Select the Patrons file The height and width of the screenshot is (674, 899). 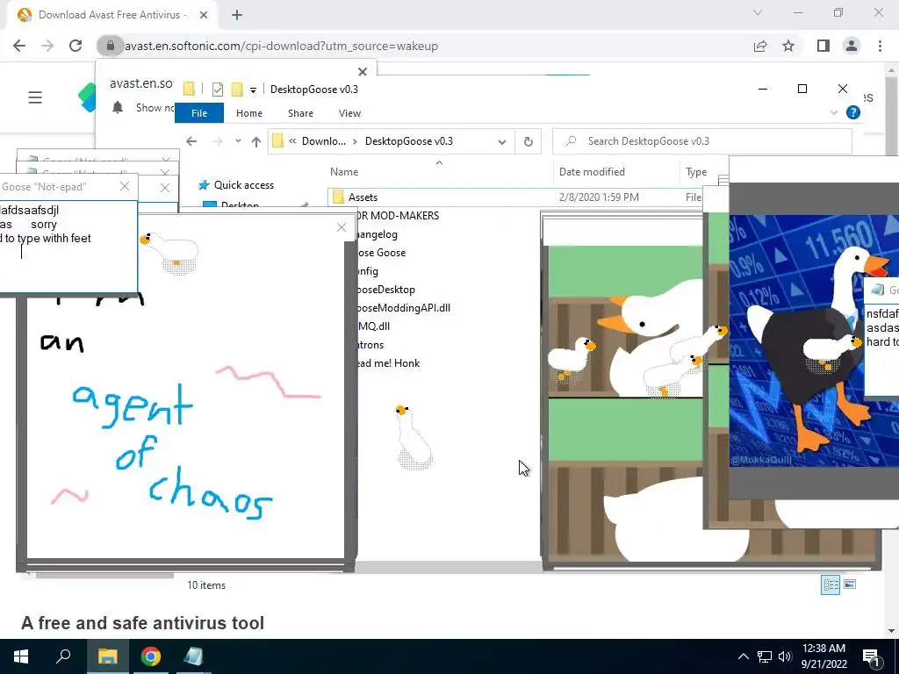point(370,344)
